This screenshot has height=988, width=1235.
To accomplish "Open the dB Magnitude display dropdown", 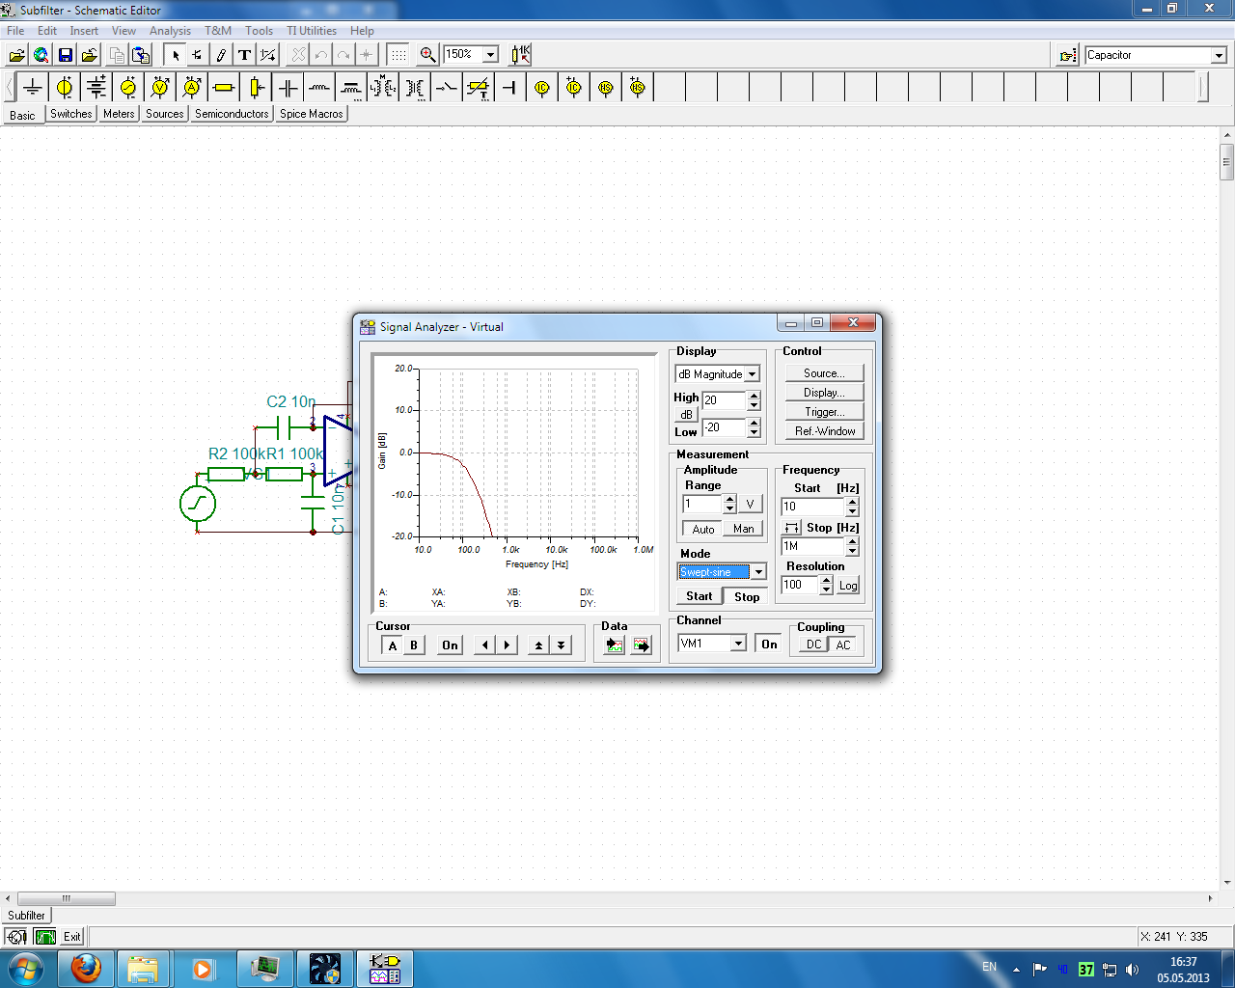I will [753, 374].
